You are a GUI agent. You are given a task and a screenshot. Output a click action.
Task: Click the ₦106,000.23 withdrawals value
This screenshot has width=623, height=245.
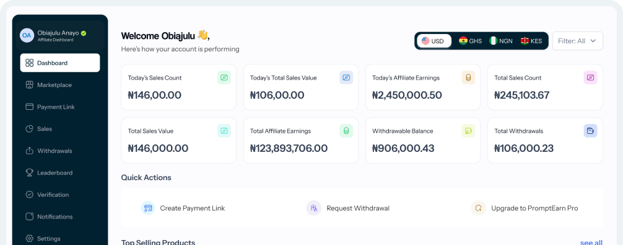point(524,149)
